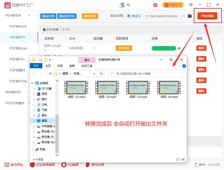The height and width of the screenshot is (170, 224).
Task: Select PDF转PPT in sidebar
Action: (17, 37)
